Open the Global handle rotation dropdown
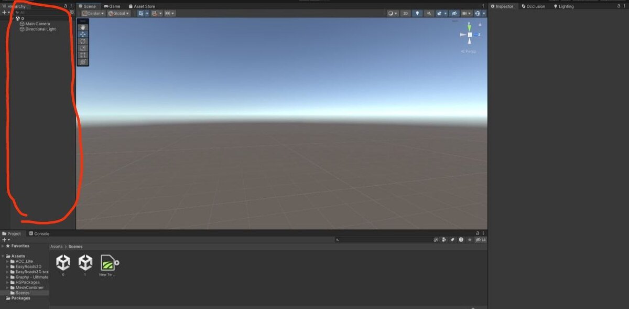 click(119, 13)
